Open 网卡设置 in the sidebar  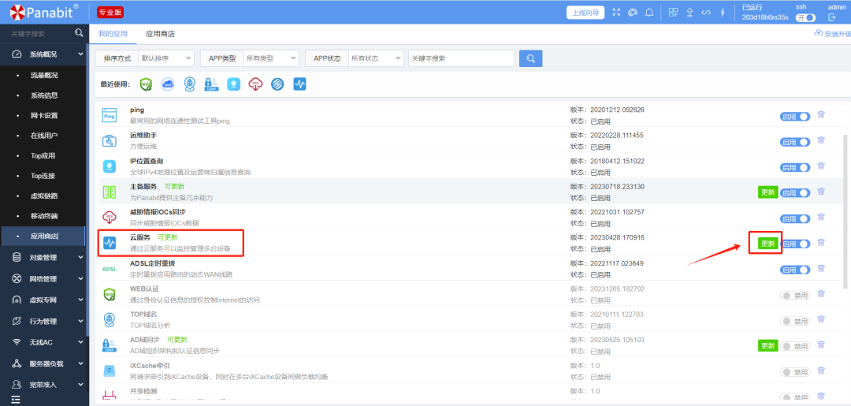[44, 116]
